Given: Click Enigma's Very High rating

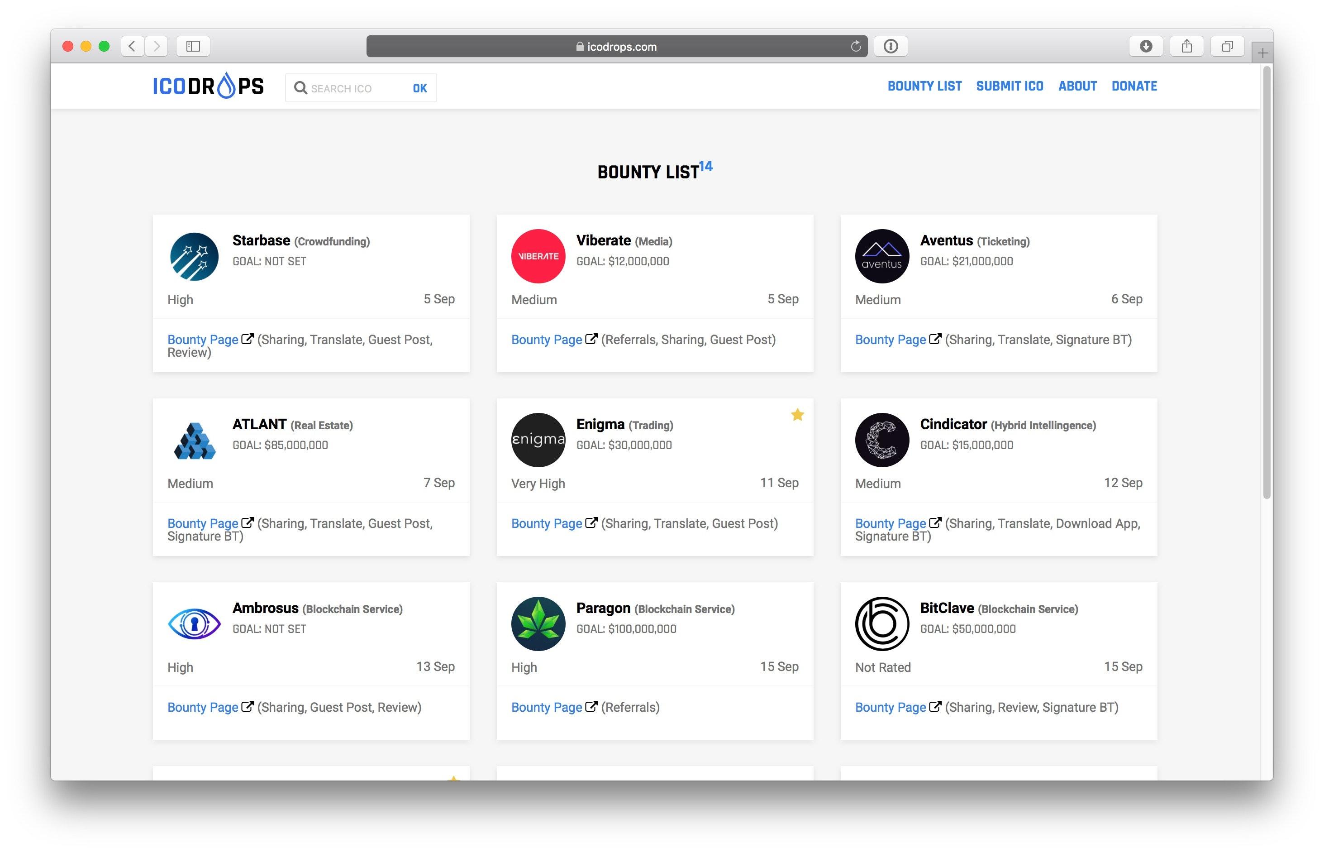Looking at the screenshot, I should point(538,484).
